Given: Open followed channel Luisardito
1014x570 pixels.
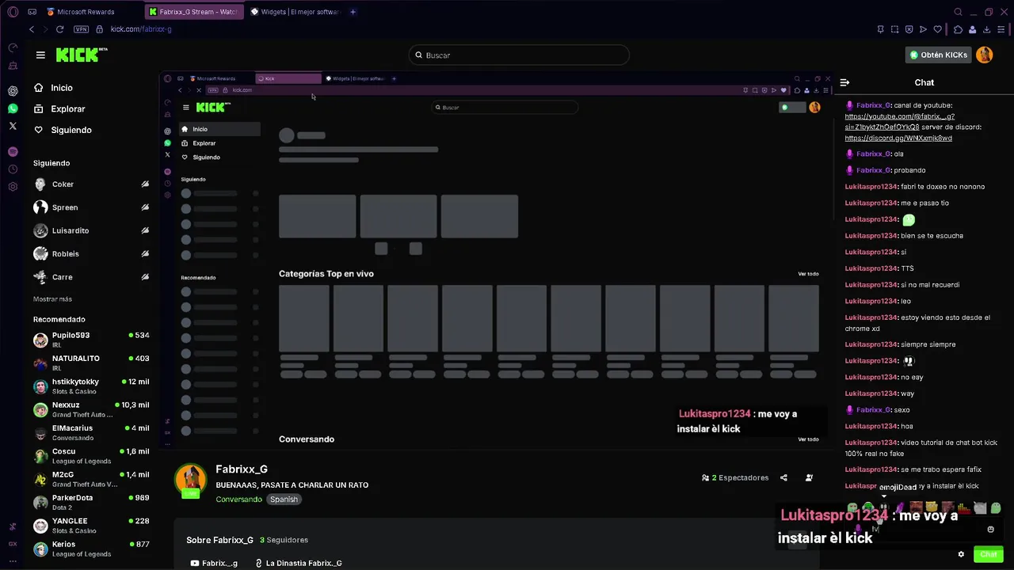Looking at the screenshot, I should (91, 230).
